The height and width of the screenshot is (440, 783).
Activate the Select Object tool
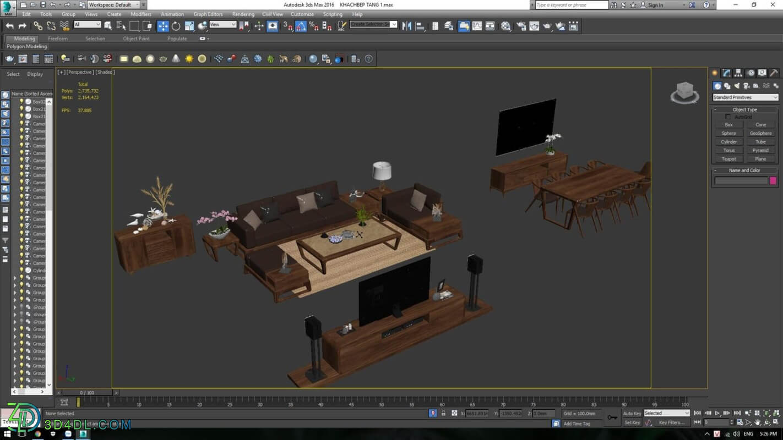pos(108,26)
